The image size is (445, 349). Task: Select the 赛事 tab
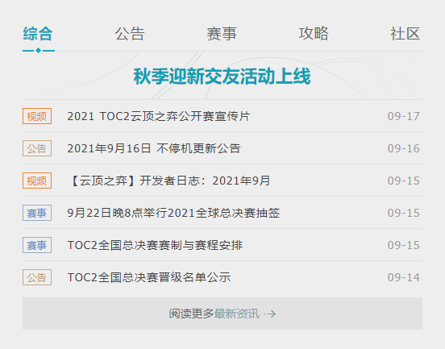coord(222,34)
